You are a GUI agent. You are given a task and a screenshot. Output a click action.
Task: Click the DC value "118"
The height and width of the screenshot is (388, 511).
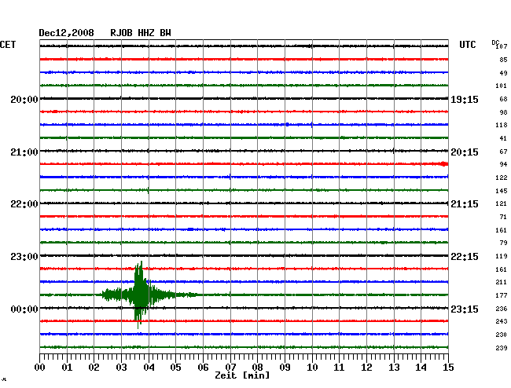(502, 125)
